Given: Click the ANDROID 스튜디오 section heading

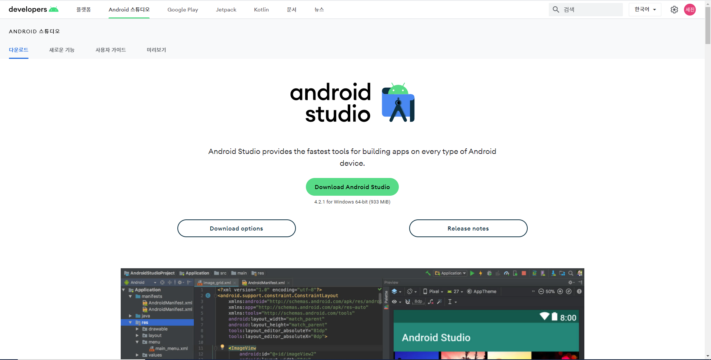Looking at the screenshot, I should (x=34, y=31).
